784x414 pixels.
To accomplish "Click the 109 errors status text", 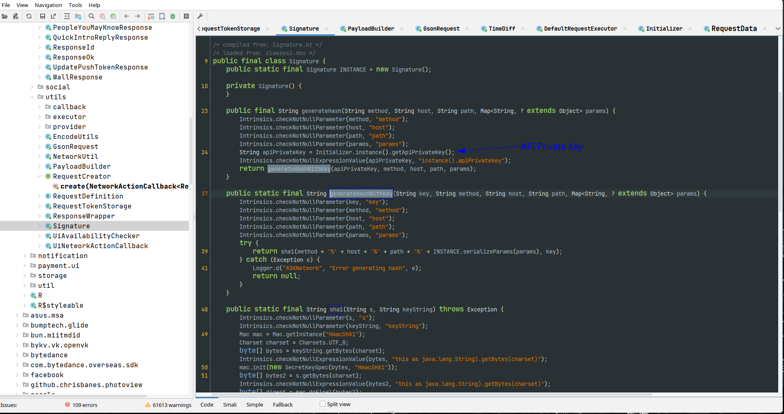I will 85,405.
